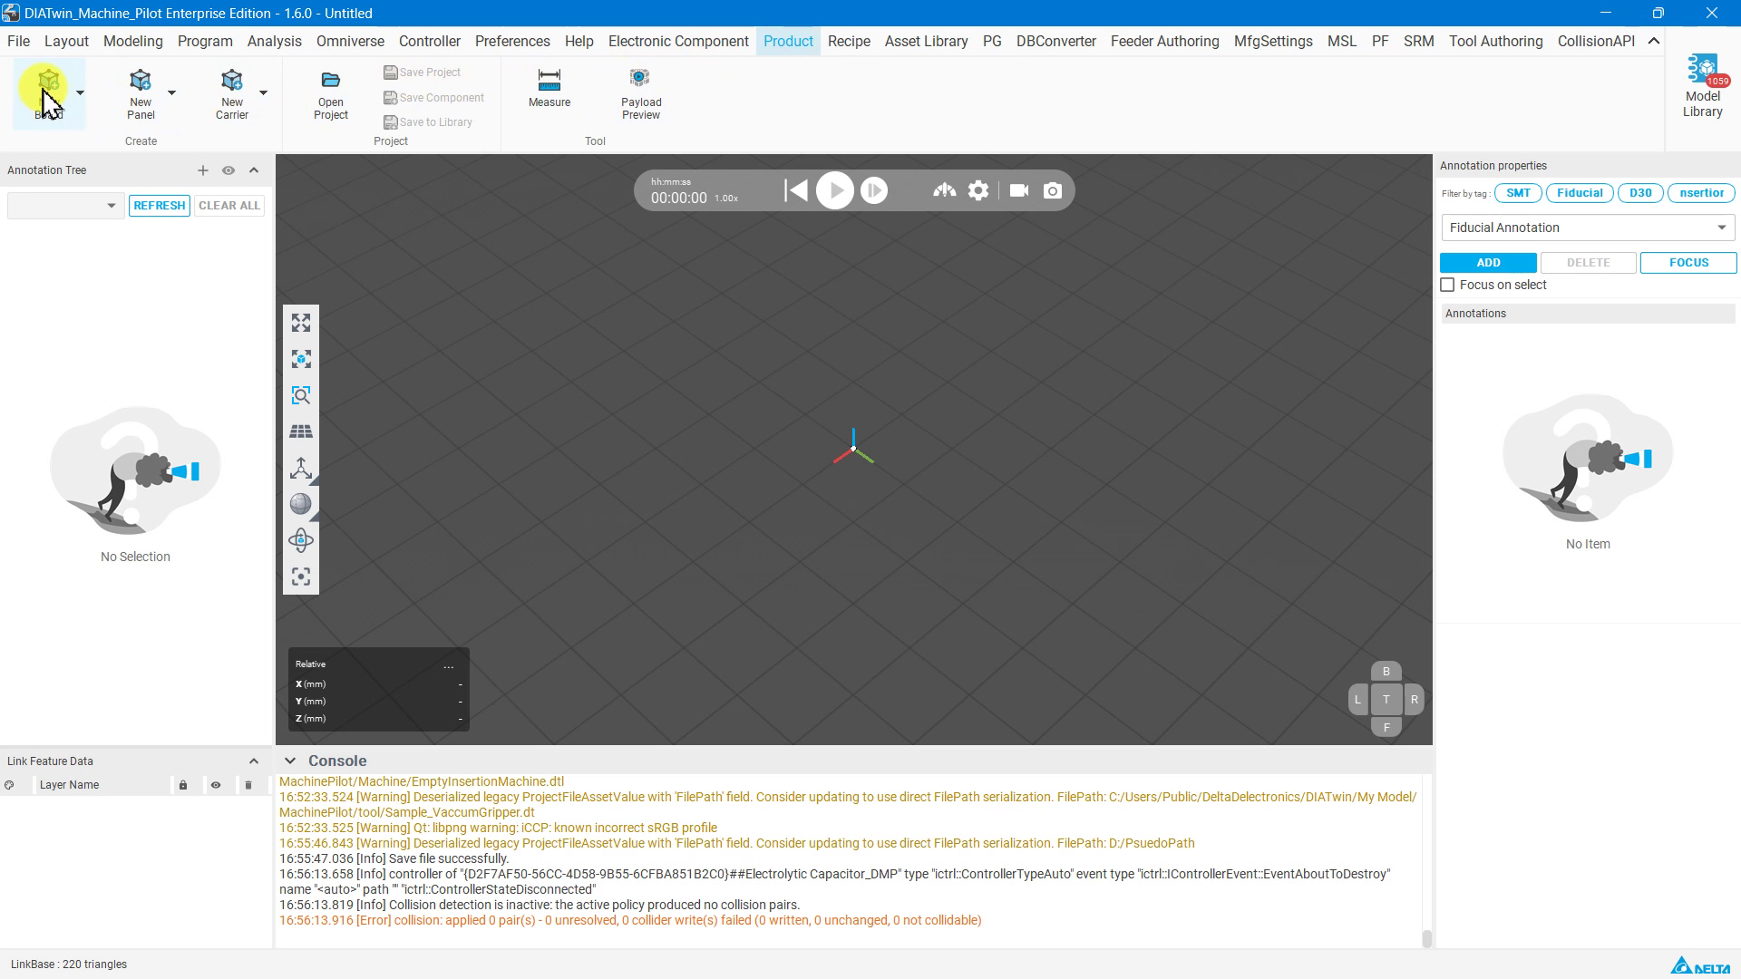Click the Save to Library button

pos(428,122)
